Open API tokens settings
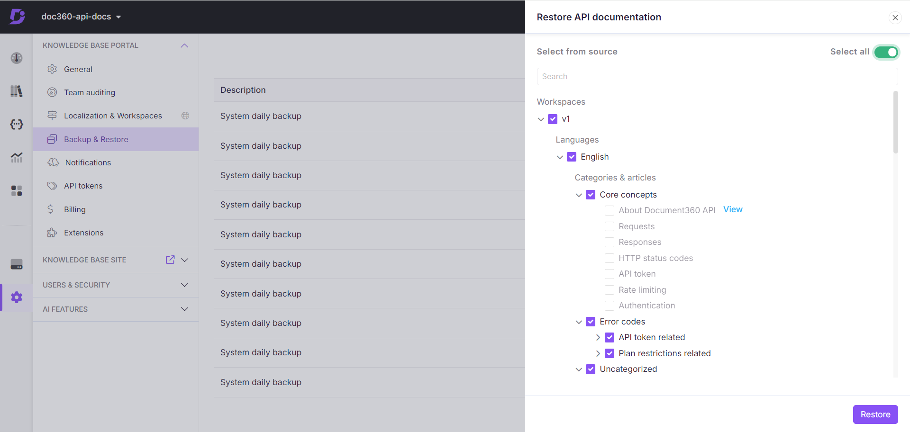 (x=116, y=186)
